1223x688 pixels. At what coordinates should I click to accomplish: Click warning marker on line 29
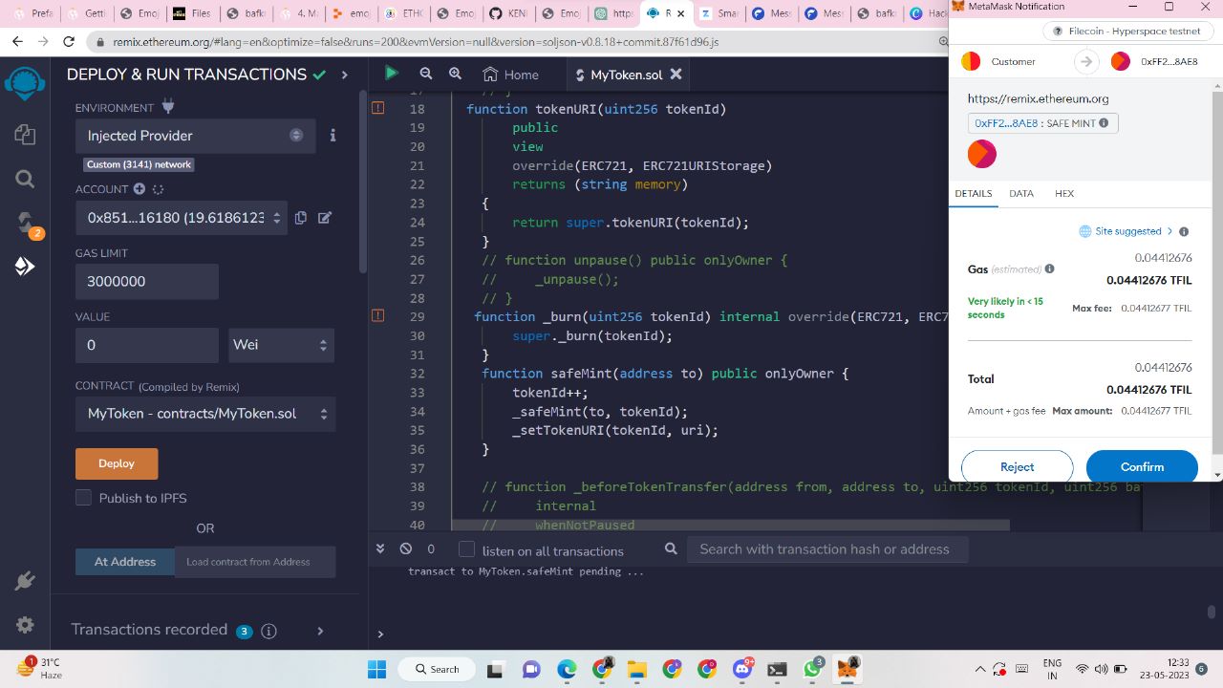point(377,316)
